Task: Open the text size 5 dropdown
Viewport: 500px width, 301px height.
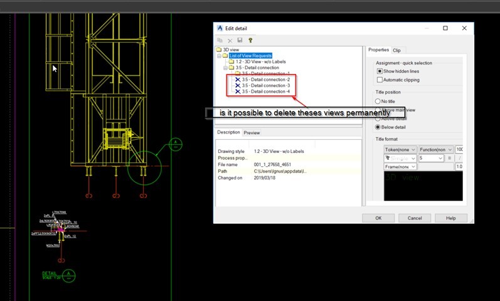Action: (x=431, y=158)
